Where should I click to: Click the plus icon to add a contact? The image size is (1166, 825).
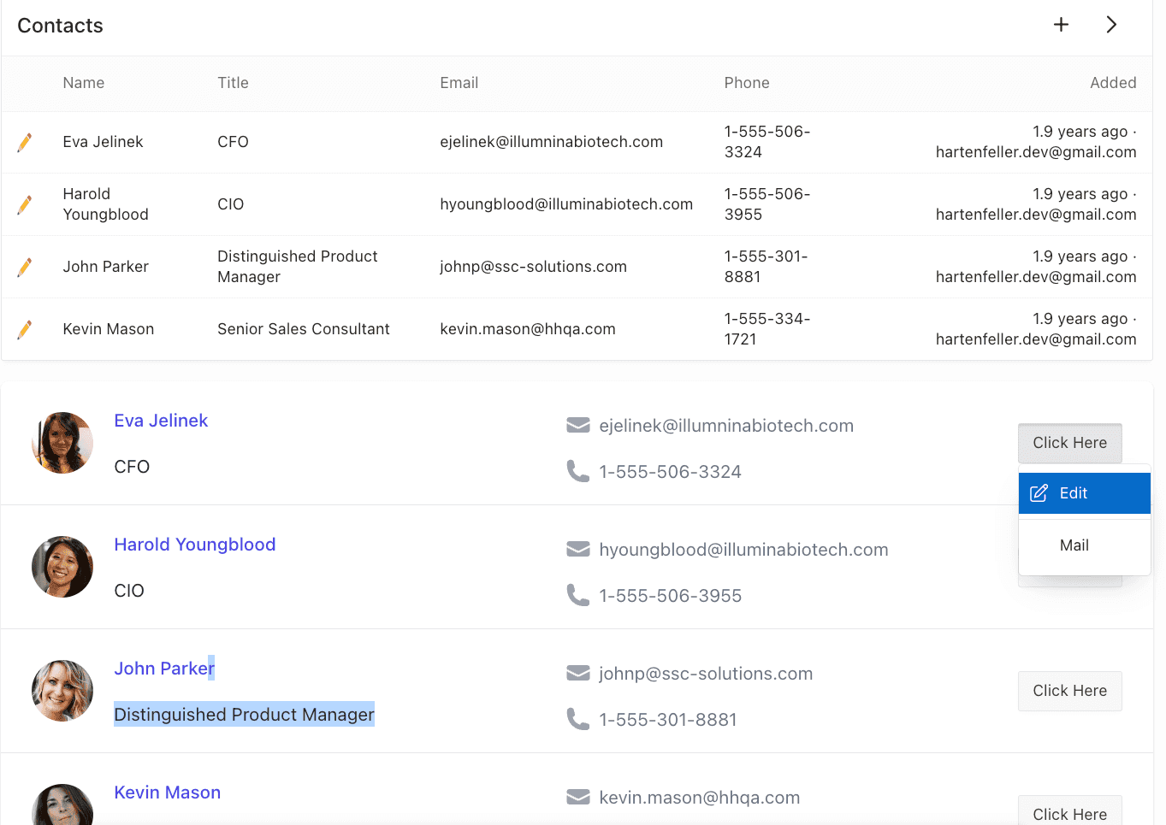click(x=1061, y=24)
